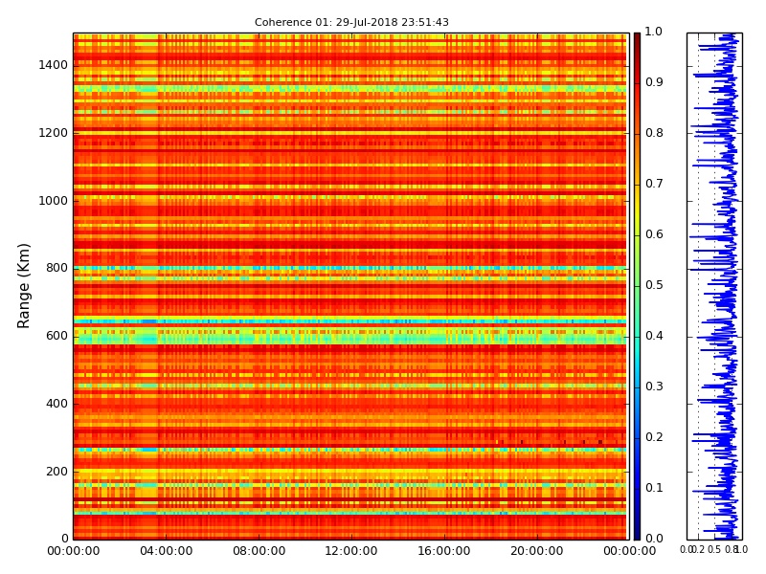
Task: Select the colorbar's 0.1 tick label
Action: pos(654,488)
